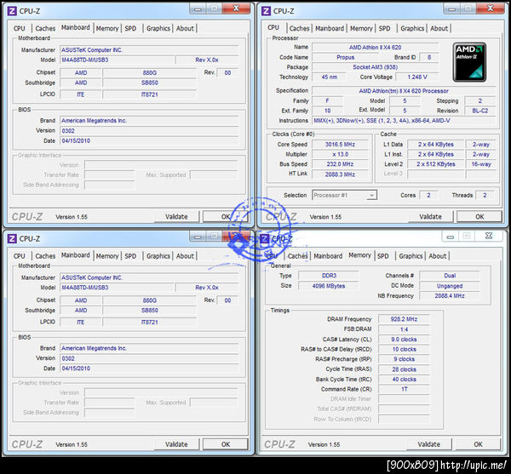Click the Core Speed value '3016.5 MHz'
Viewport: 511px width, 474px height.
click(x=340, y=145)
